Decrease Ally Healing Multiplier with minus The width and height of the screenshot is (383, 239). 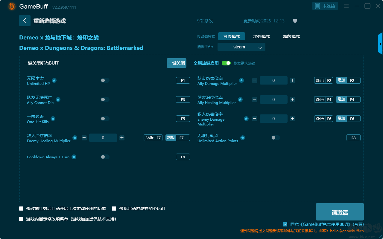click(255, 99)
